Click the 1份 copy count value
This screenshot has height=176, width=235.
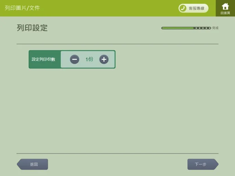[x=89, y=59]
